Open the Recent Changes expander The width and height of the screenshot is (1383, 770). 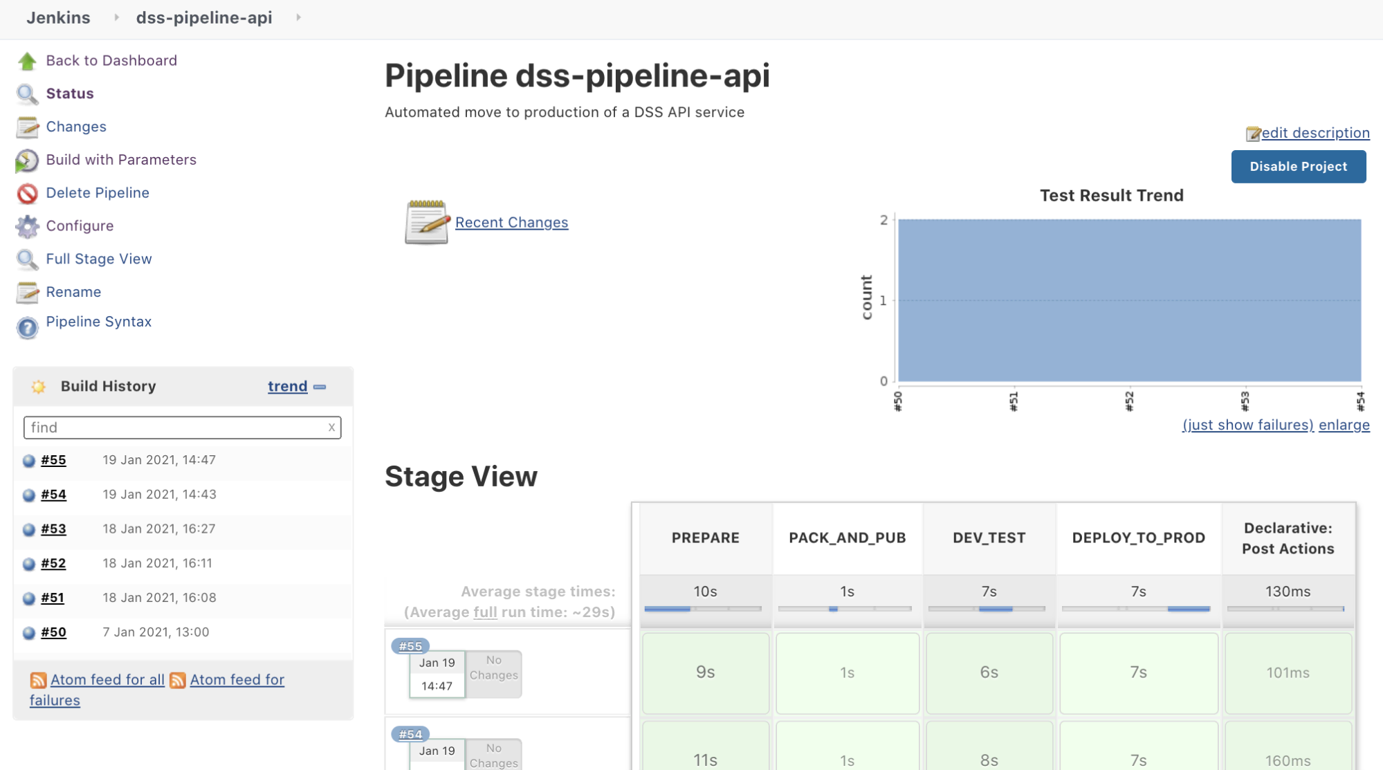pos(512,221)
